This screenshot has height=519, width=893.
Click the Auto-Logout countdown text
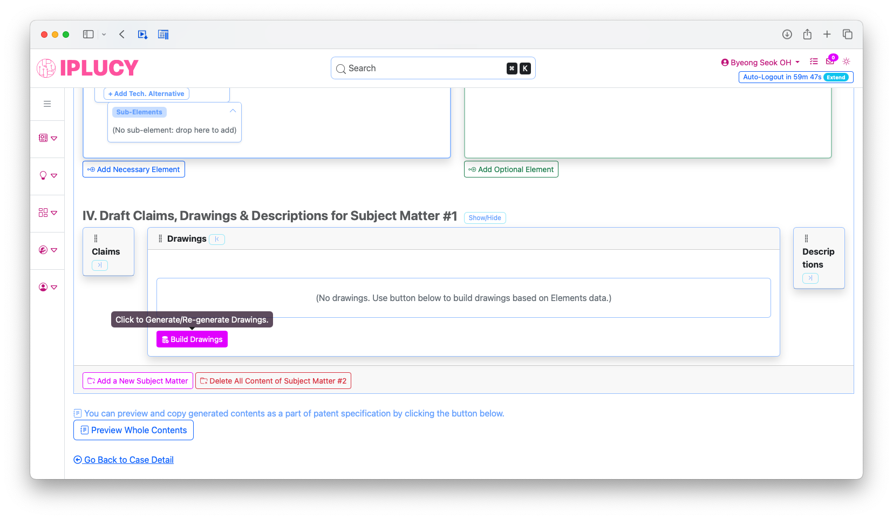(x=782, y=77)
